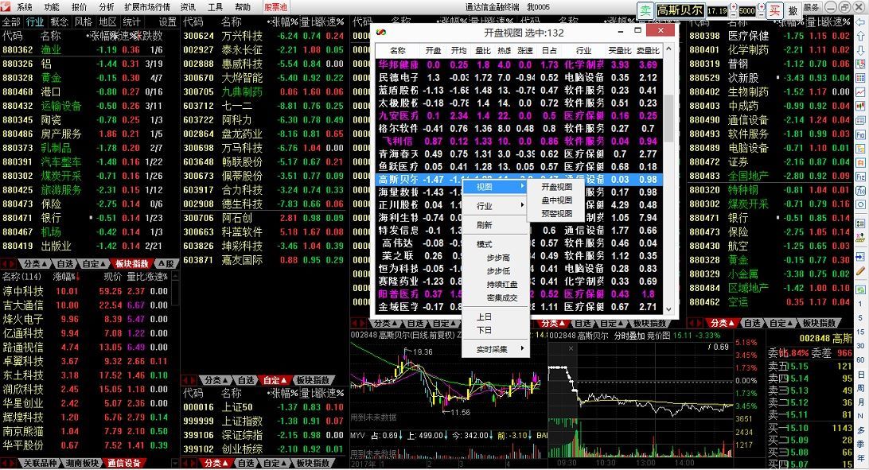This screenshot has width=869, height=470.
Task: Select 步步高 mode in context menu
Action: [498, 258]
